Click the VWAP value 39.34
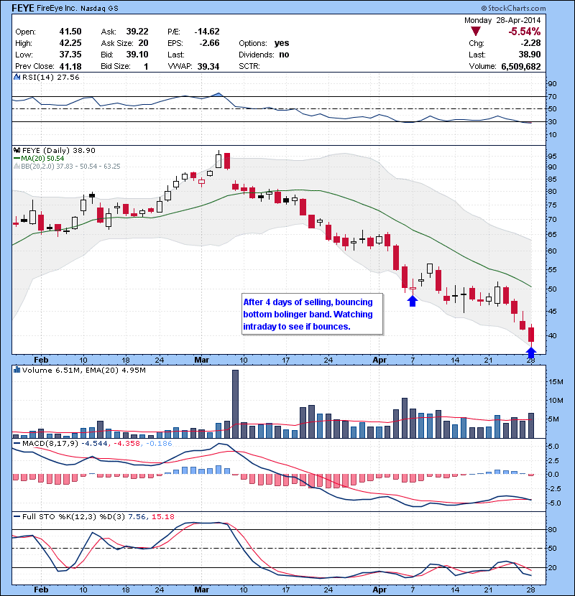The image size is (575, 596). (208, 67)
